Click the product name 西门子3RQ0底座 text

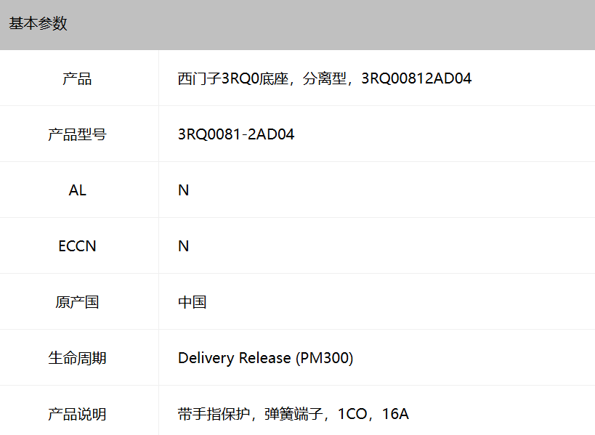coord(233,78)
